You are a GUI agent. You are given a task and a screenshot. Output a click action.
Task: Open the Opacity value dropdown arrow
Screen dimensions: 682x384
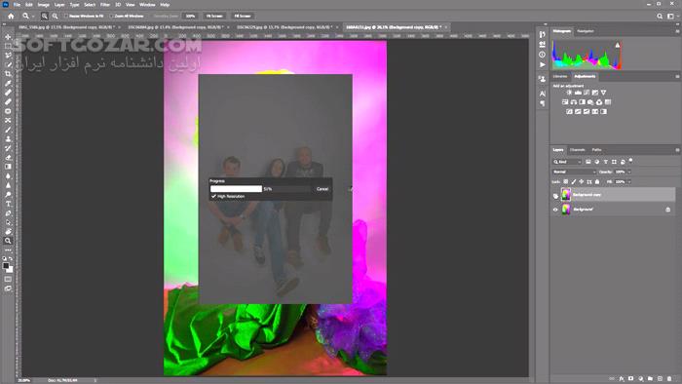(x=629, y=172)
